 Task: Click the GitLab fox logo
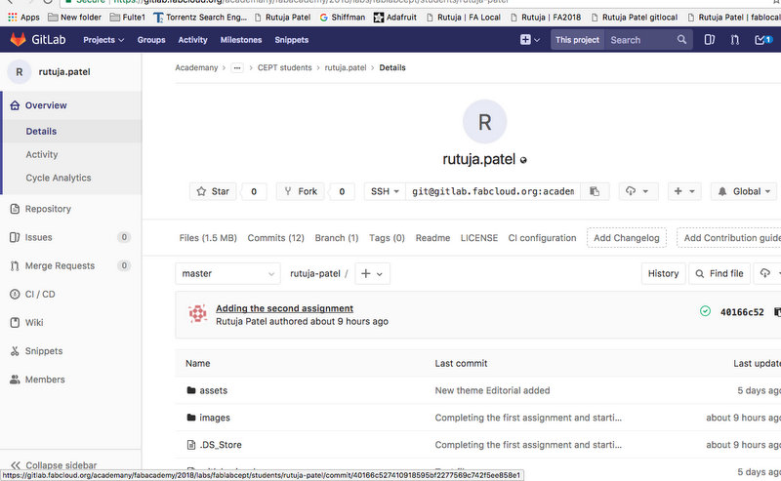tap(18, 39)
